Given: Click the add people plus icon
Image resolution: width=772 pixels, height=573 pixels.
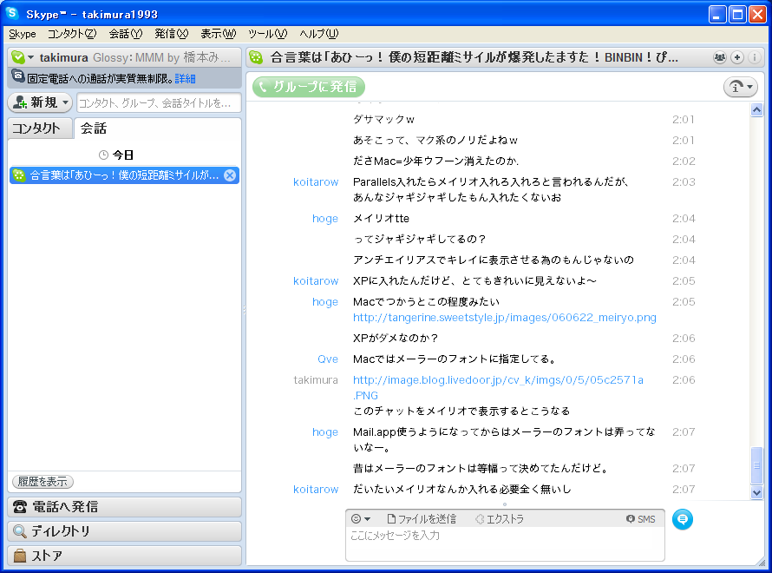Looking at the screenshot, I should [x=737, y=57].
